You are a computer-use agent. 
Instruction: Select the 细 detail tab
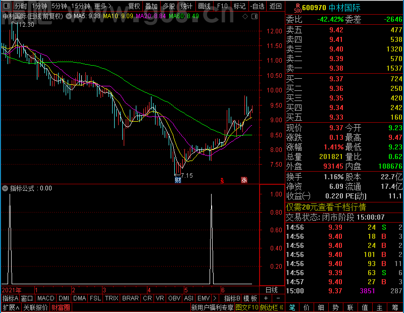tap(321, 307)
